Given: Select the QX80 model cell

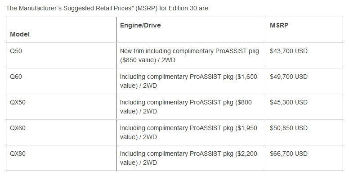Looking at the screenshot, I should coord(18,154).
